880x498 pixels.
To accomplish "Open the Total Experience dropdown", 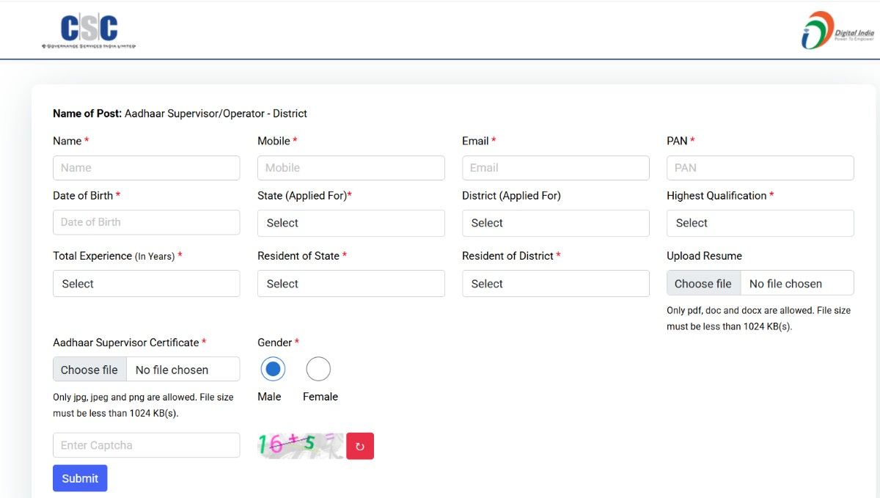I will [x=146, y=284].
